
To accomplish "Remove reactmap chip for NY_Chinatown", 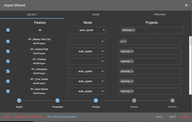I will pyautogui.click(x=132, y=71).
